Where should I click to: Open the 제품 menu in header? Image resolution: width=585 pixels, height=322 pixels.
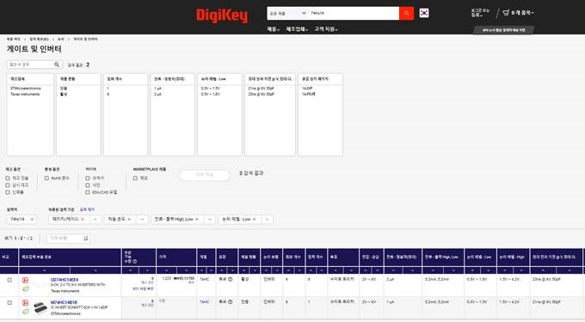point(273,28)
